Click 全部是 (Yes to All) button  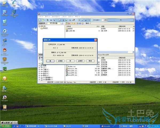pos(60,61)
